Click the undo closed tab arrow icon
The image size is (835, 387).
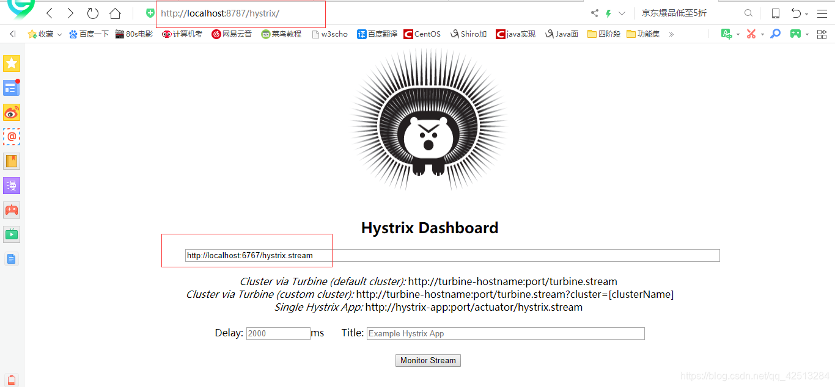pos(796,13)
